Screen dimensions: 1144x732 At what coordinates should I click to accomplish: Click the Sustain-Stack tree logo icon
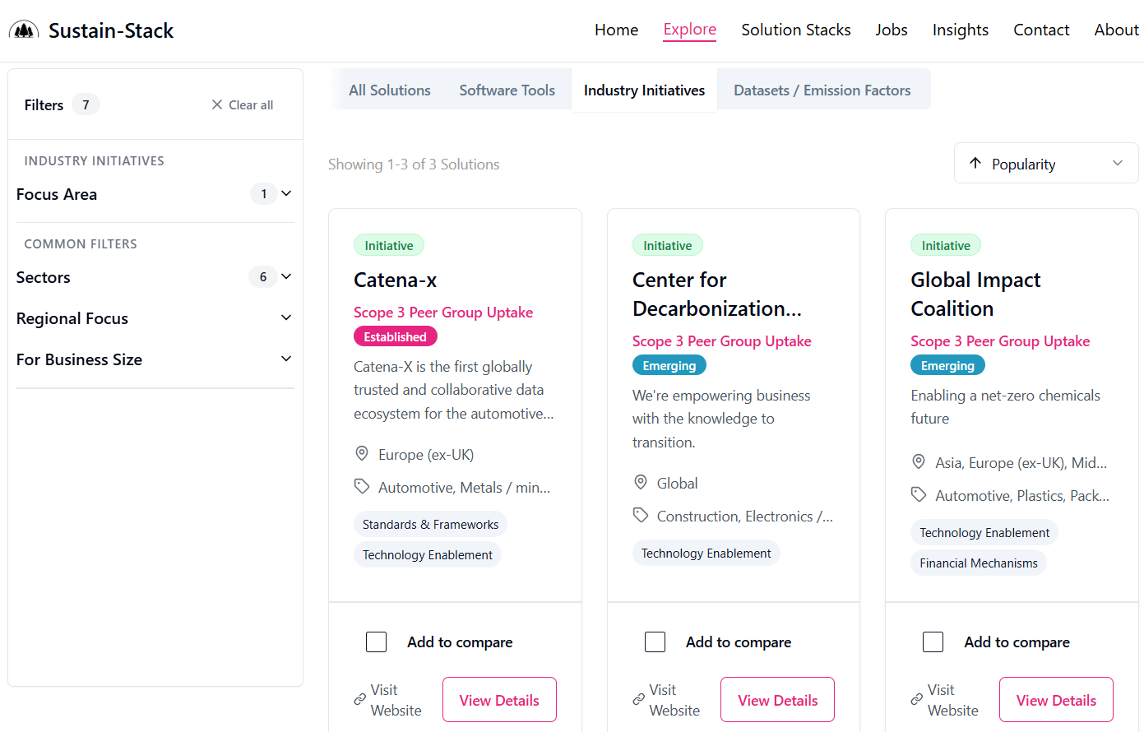[24, 30]
